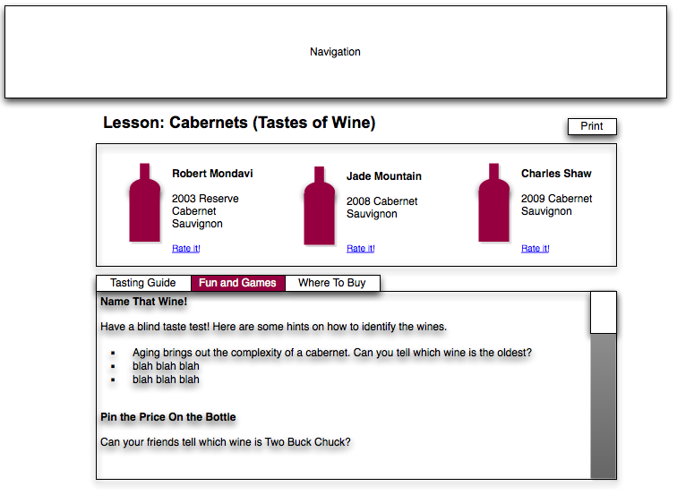Click the Robert Mondavi name
This screenshot has width=677, height=495.
212,174
